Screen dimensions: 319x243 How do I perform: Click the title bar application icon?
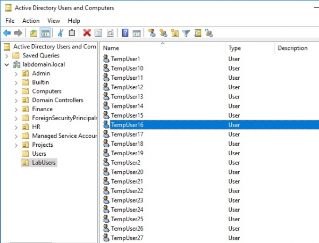tap(9, 8)
